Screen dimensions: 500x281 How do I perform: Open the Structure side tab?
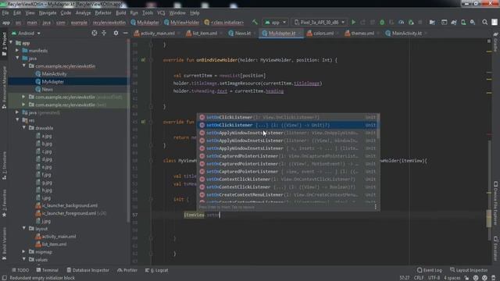(x=4, y=165)
